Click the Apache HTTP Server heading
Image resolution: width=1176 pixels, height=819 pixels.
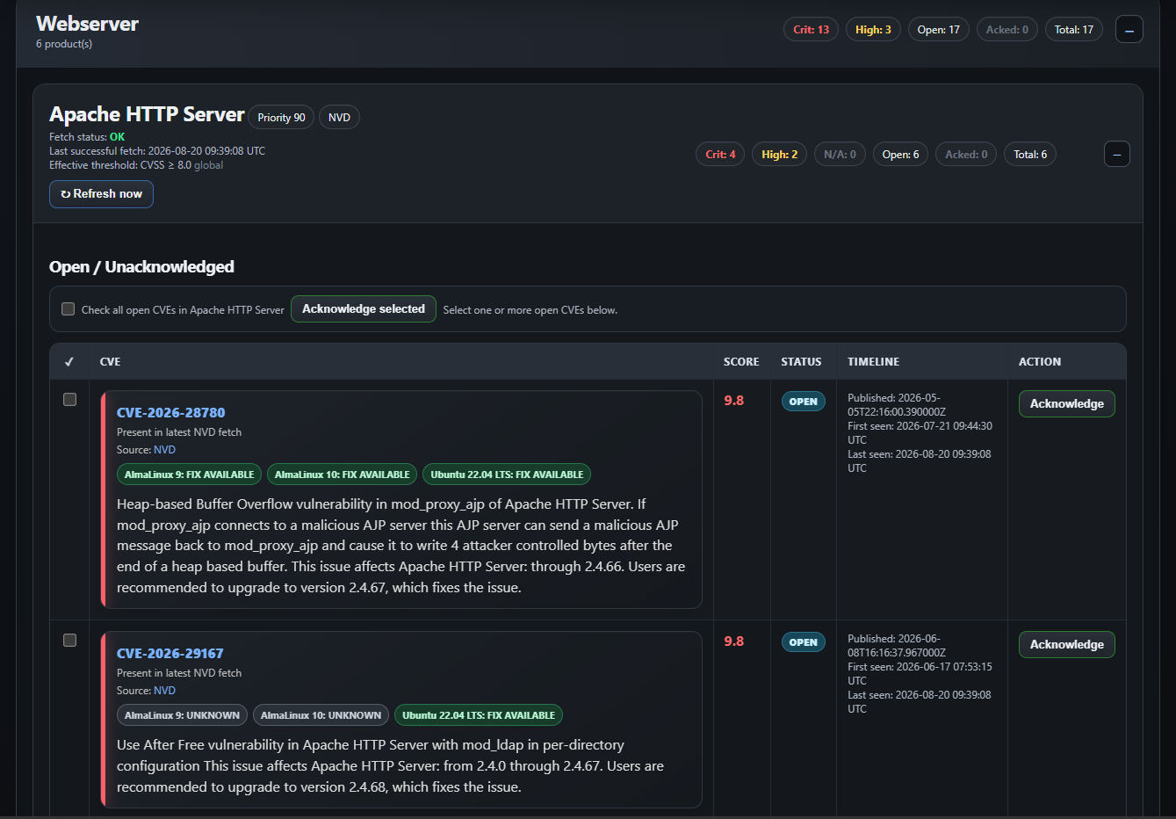click(x=147, y=115)
